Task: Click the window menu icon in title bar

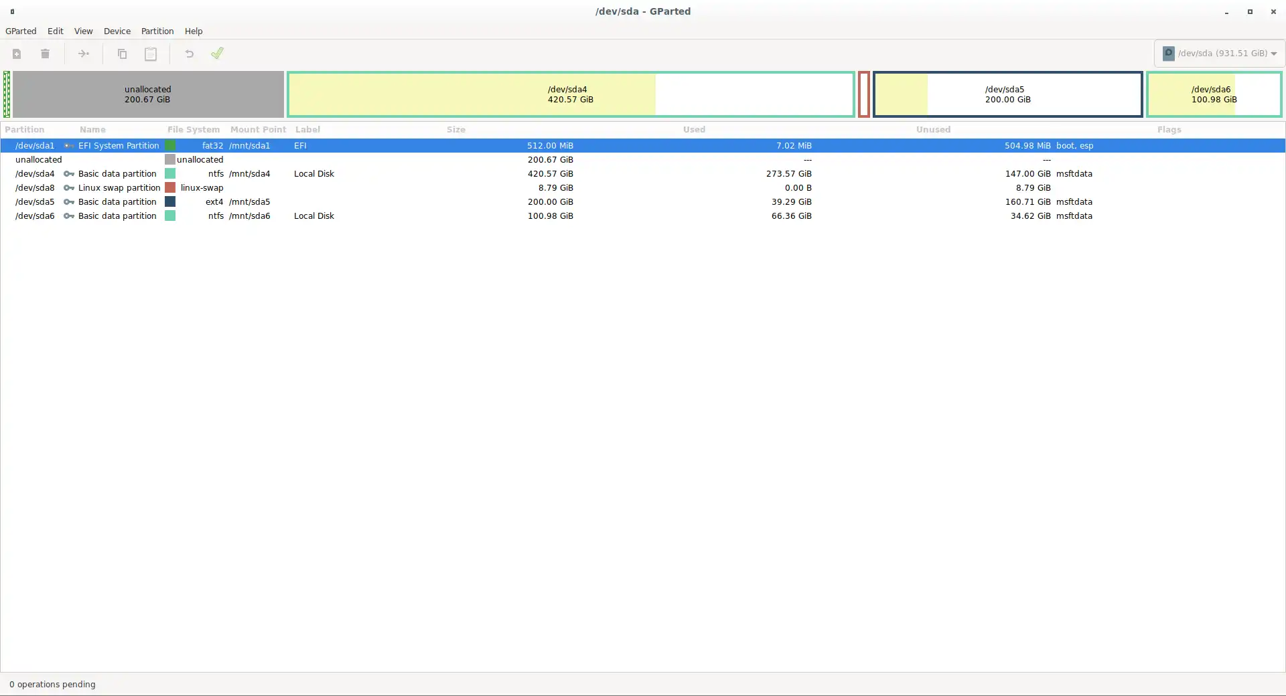Action: [x=12, y=11]
